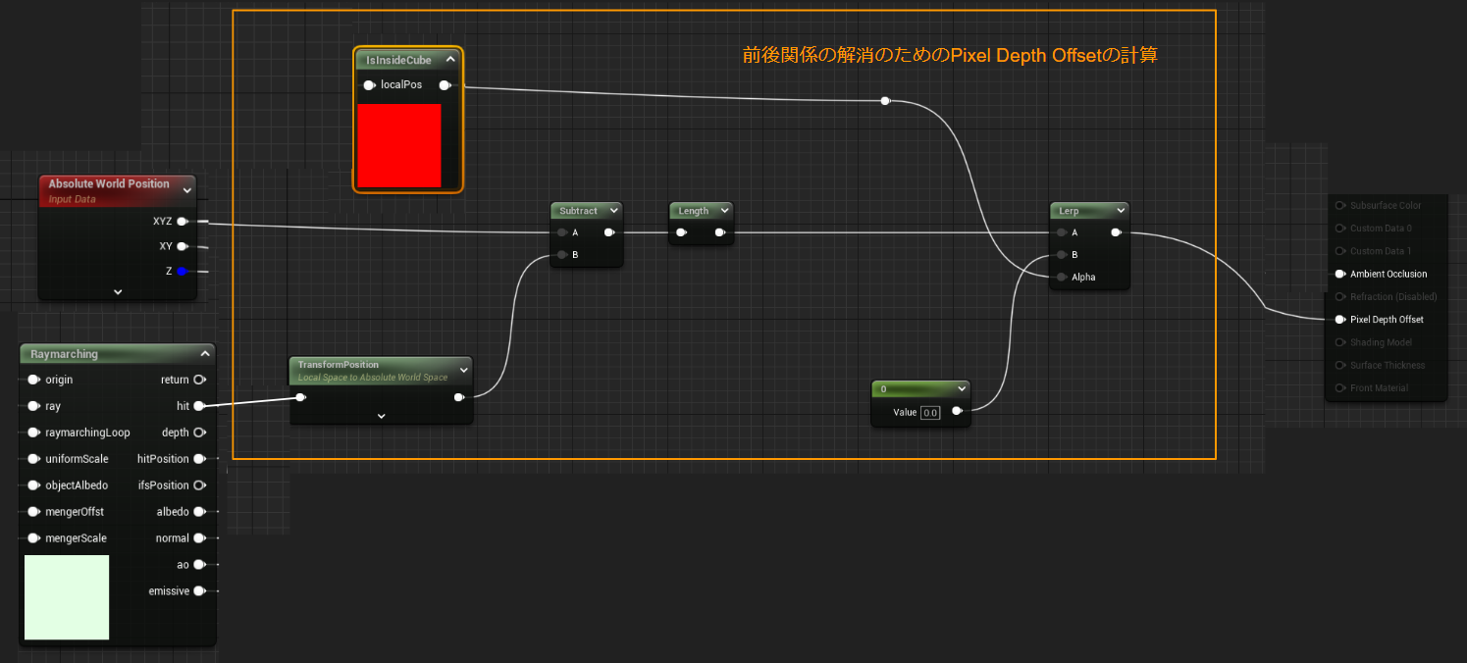This screenshot has width=1467, height=663.
Task: Click the Raymarching hit output pin
Action: tap(199, 405)
